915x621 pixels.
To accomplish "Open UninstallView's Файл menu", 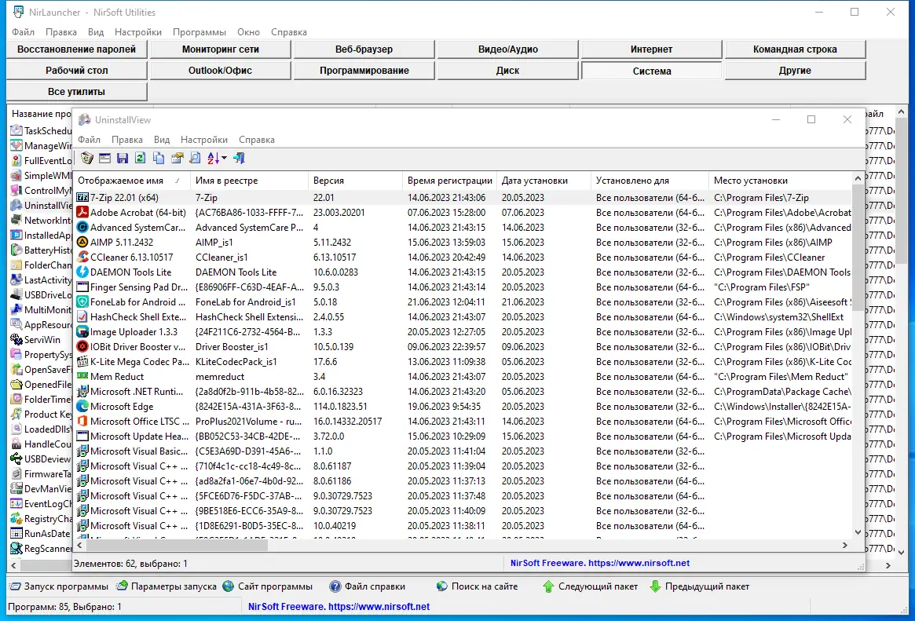I will (90, 140).
